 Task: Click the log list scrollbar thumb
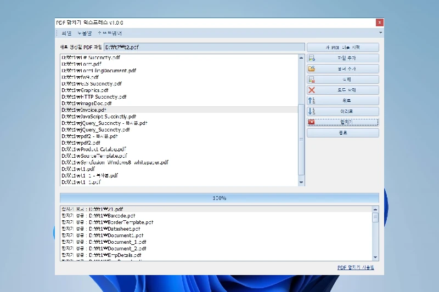tap(375, 217)
